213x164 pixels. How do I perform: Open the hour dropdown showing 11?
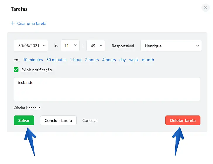(x=70, y=46)
